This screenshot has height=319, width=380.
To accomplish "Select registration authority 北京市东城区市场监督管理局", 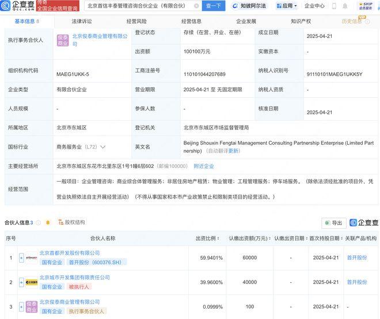I will [216, 128].
